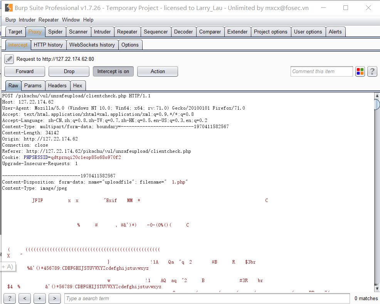
Task: Select the Intercept sub-tab
Action: (18, 45)
